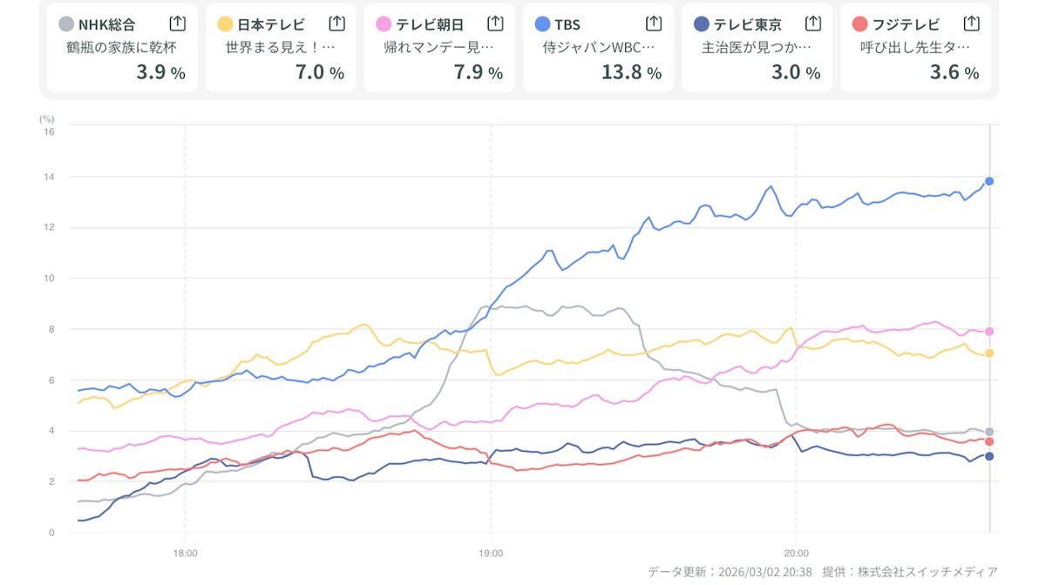Click the 18:00 time axis label
This screenshot has width=1046, height=585.
tap(185, 553)
